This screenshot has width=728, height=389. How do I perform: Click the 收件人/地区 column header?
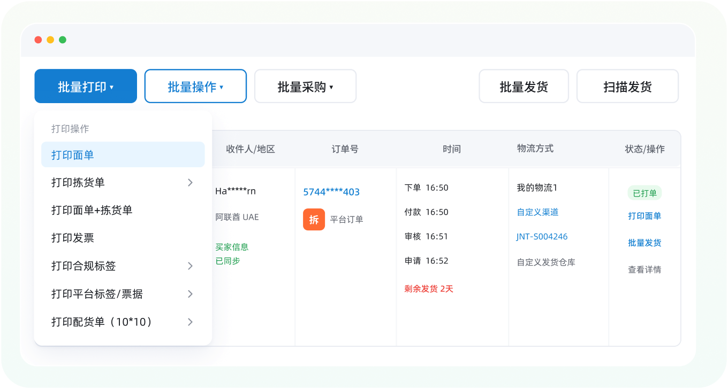pos(251,149)
